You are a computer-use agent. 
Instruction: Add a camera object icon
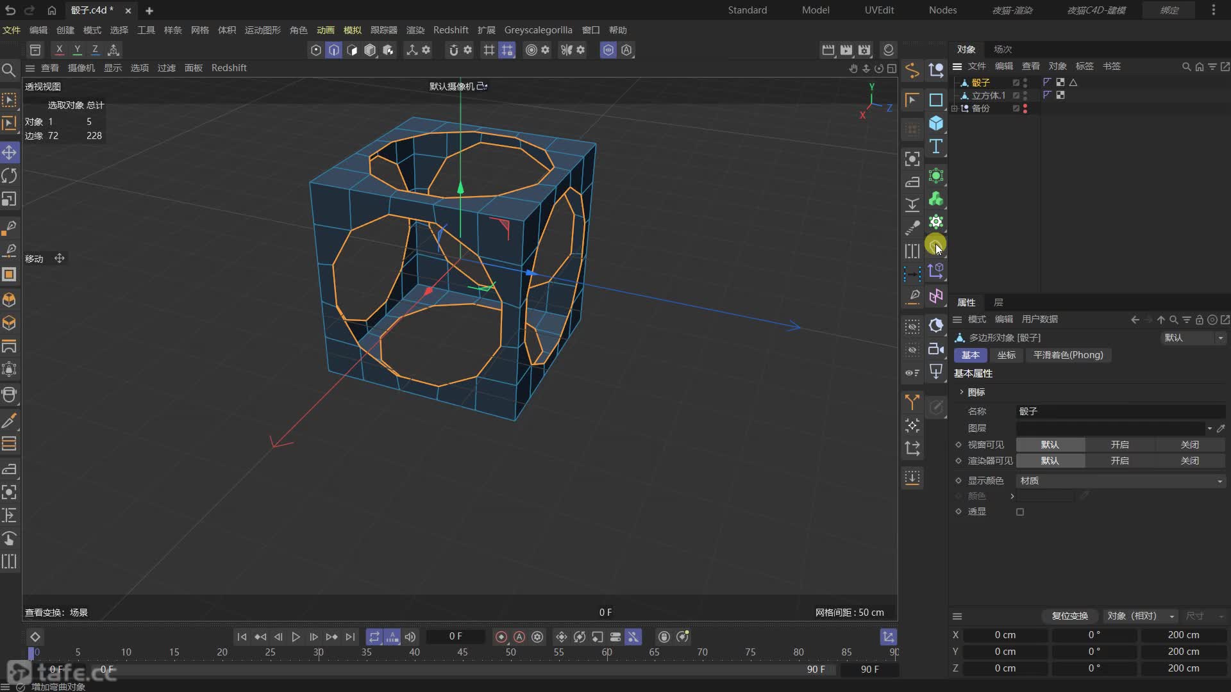tap(936, 349)
